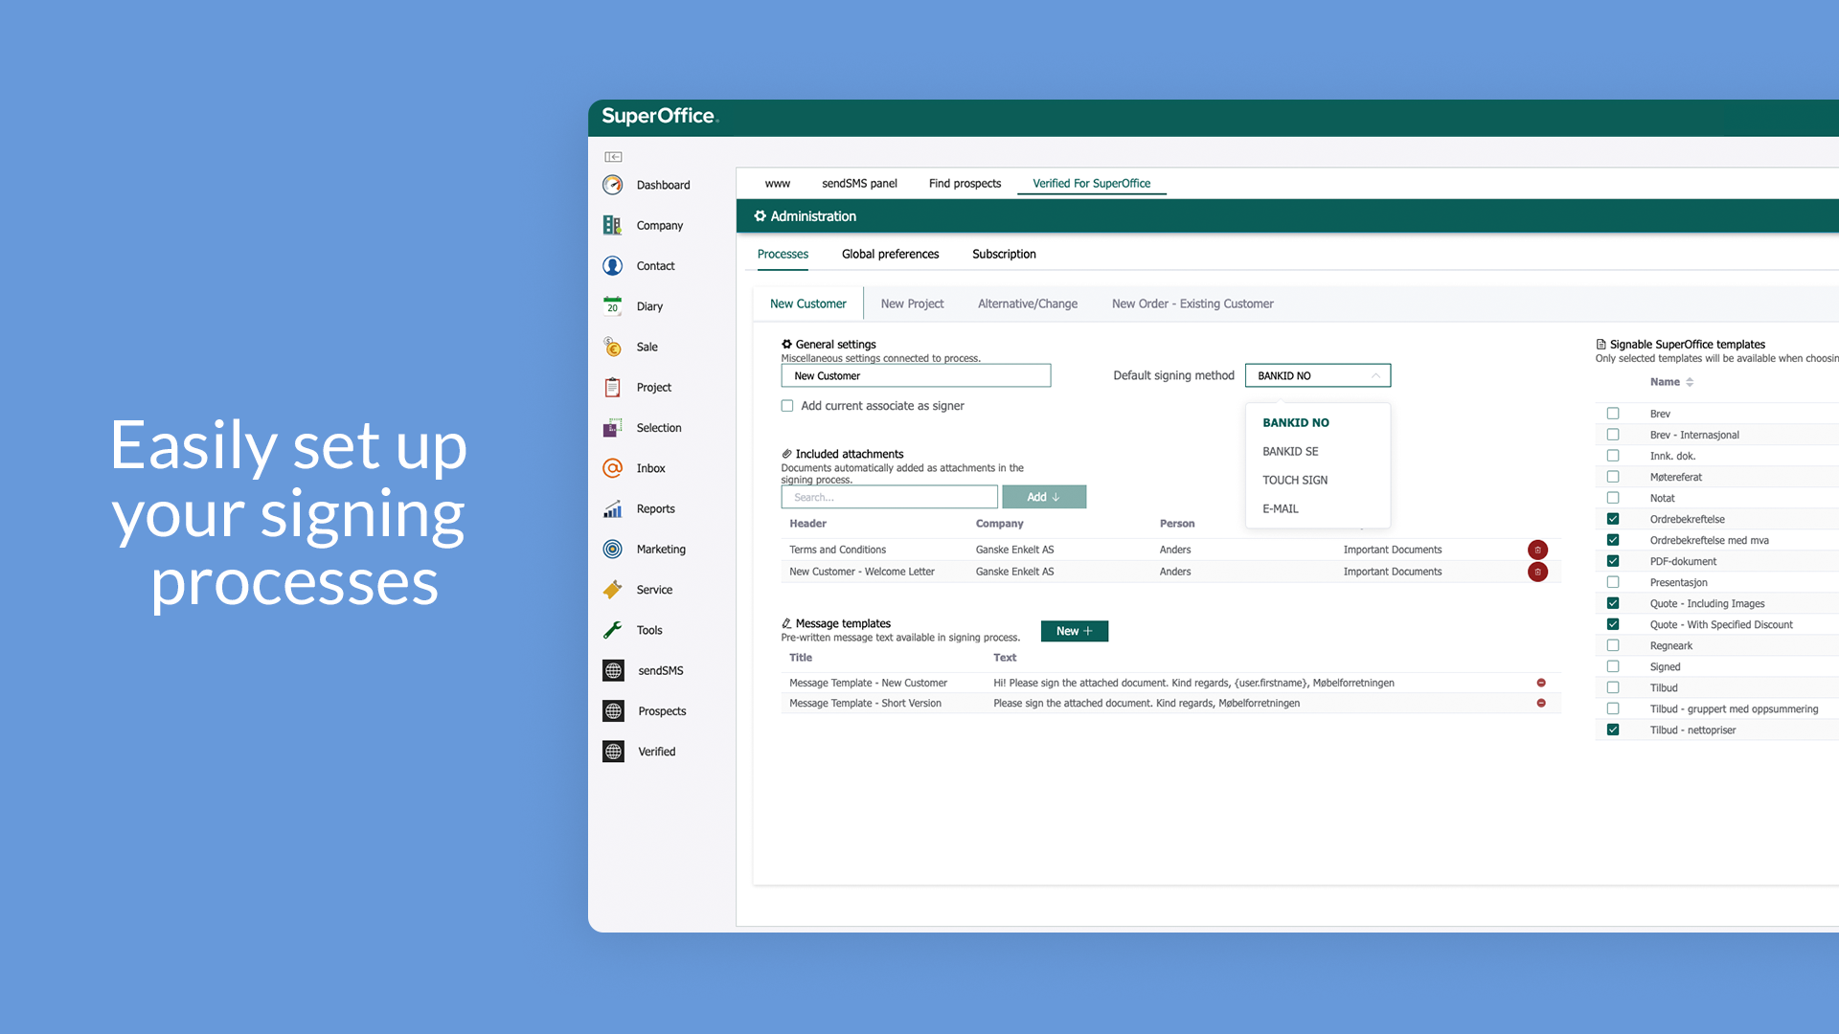
Task: Select the Terms and Conditions row text
Action: 837,550
